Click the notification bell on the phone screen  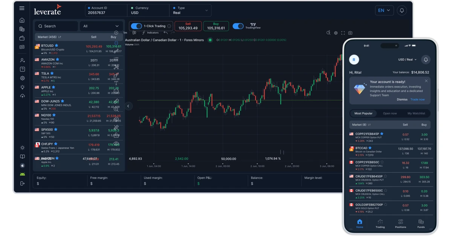[x=426, y=60]
